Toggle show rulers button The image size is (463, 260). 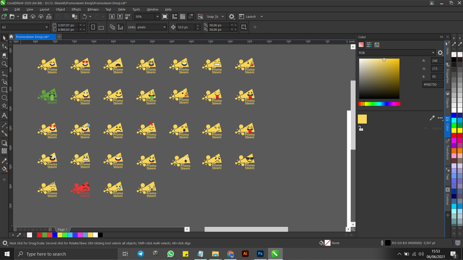(x=175, y=17)
